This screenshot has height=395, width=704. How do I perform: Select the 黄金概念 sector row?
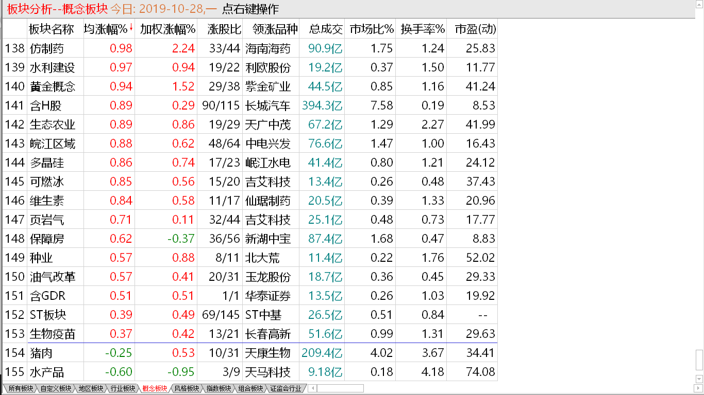(x=250, y=86)
